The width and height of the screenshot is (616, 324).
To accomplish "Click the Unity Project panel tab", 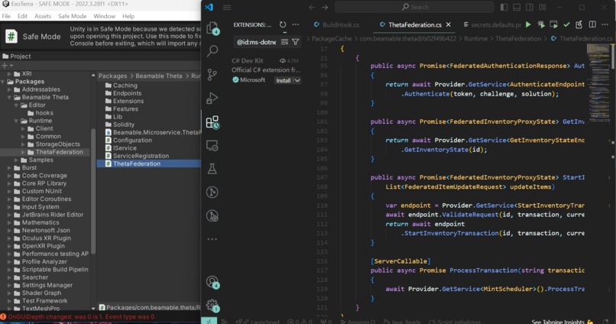I will pyautogui.click(x=17, y=56).
